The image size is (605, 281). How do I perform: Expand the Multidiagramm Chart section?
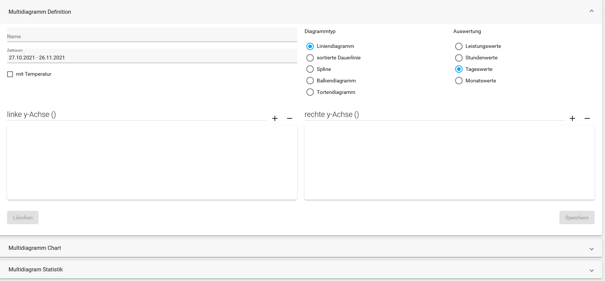[592, 249]
